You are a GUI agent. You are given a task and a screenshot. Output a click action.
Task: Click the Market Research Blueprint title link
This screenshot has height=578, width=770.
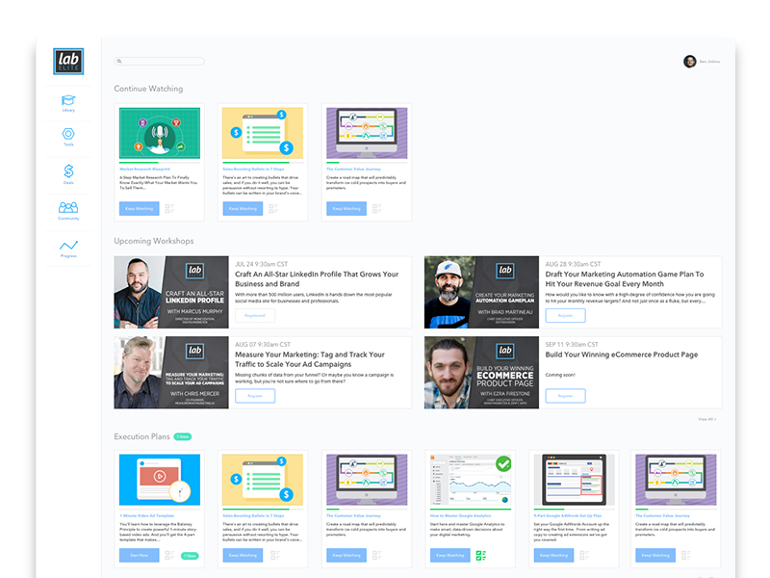(145, 170)
